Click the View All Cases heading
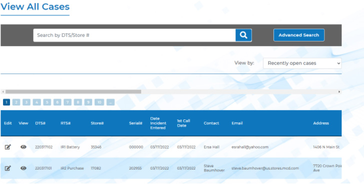The width and height of the screenshot is (364, 190). 35,6
